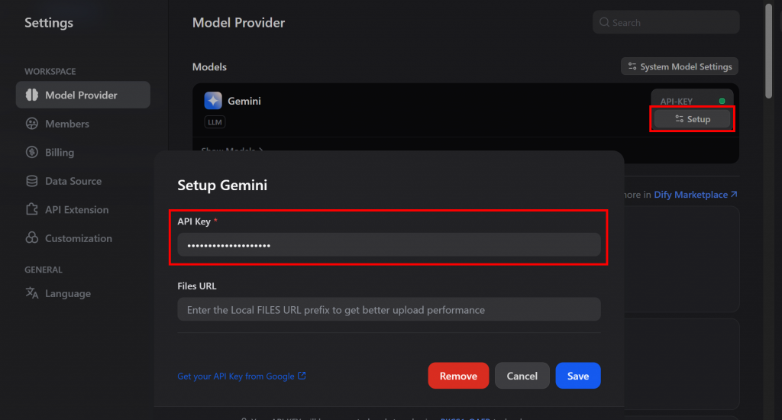Click the Model Provider brain icon
This screenshot has height=420, width=782.
tap(32, 95)
